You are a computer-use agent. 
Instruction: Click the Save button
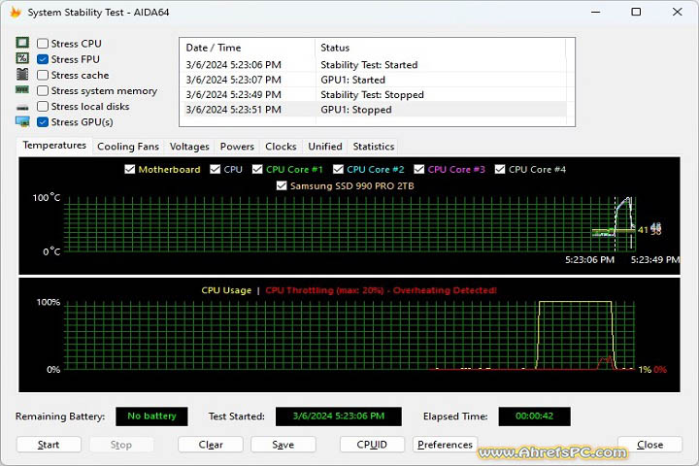(x=283, y=445)
